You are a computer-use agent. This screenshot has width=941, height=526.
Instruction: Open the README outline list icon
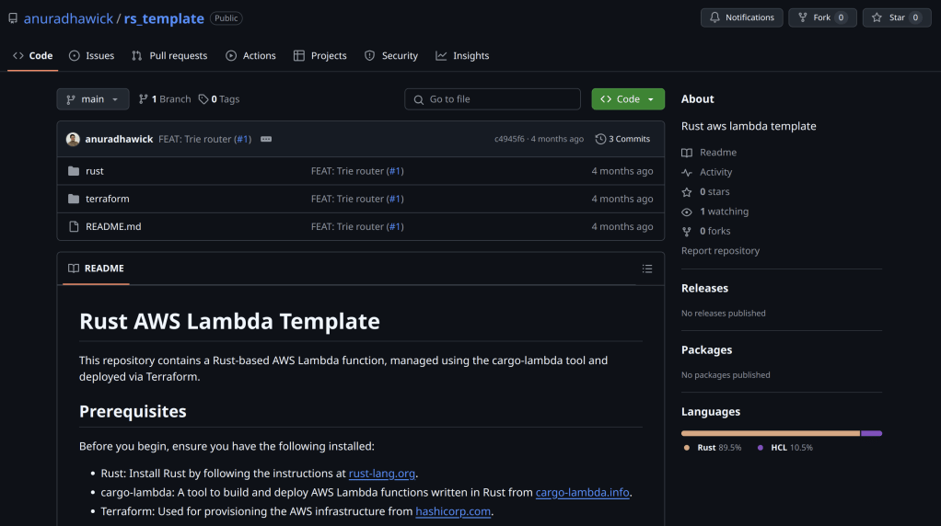tap(647, 269)
